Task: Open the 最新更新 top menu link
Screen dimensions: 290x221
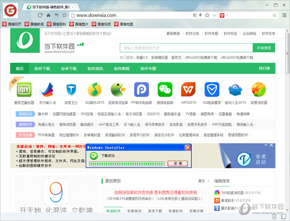Action: pyautogui.click(x=173, y=33)
